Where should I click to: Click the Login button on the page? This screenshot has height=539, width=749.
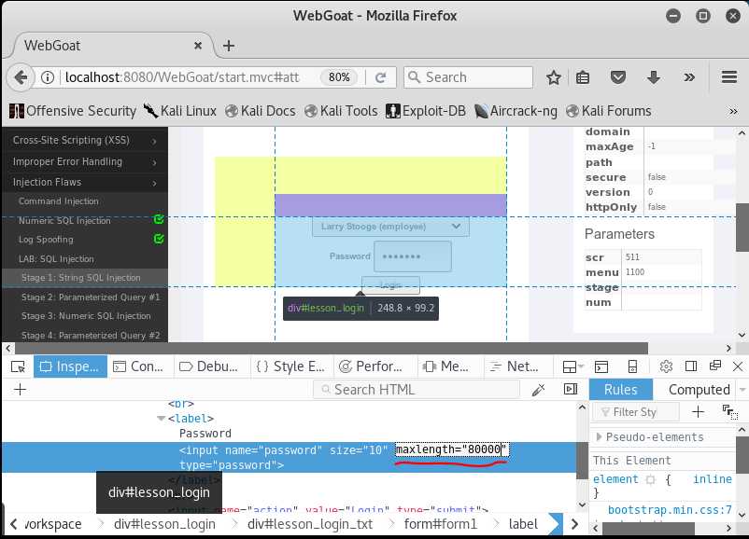[x=390, y=285]
